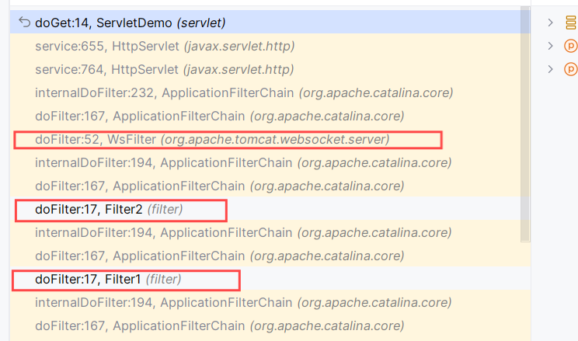Expand the second orange 'p' variable node
578x341 pixels.
tap(551, 69)
